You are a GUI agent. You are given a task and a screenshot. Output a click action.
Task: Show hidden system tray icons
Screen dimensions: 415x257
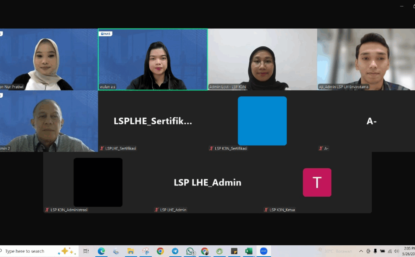coord(361,251)
